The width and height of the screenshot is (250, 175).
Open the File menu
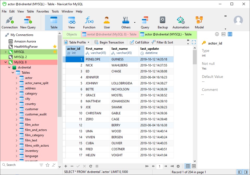click(4, 11)
